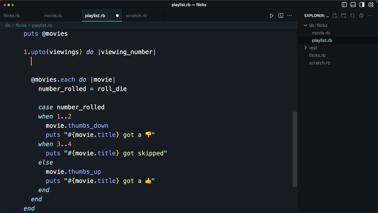Image resolution: width=378 pixels, height=213 pixels.
Task: Open playlist.rb in Explorer tree
Action: [x=322, y=41]
